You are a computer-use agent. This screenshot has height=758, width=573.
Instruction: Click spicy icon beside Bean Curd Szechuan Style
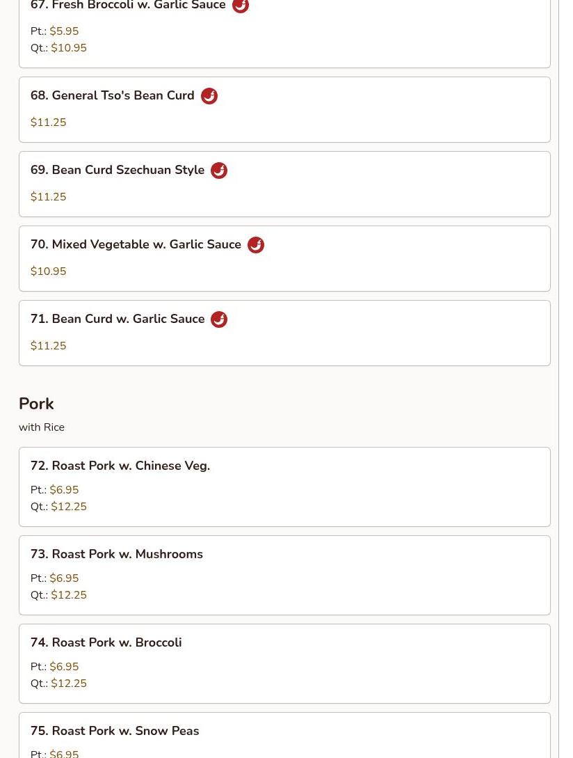click(x=218, y=171)
